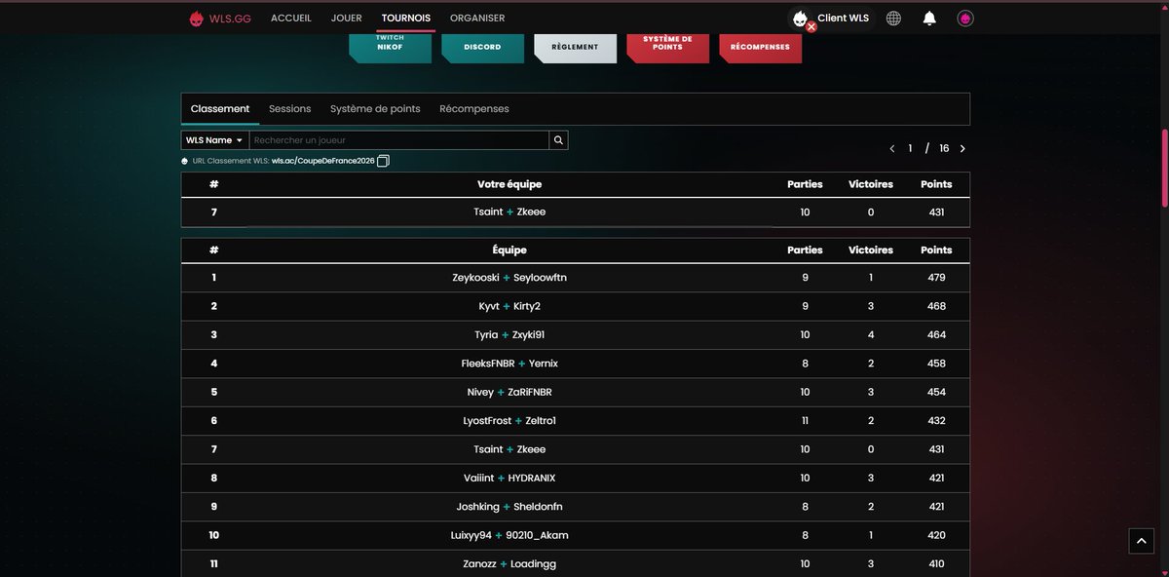Switch to the Récompenses tab
1169x577 pixels.
tap(474, 109)
